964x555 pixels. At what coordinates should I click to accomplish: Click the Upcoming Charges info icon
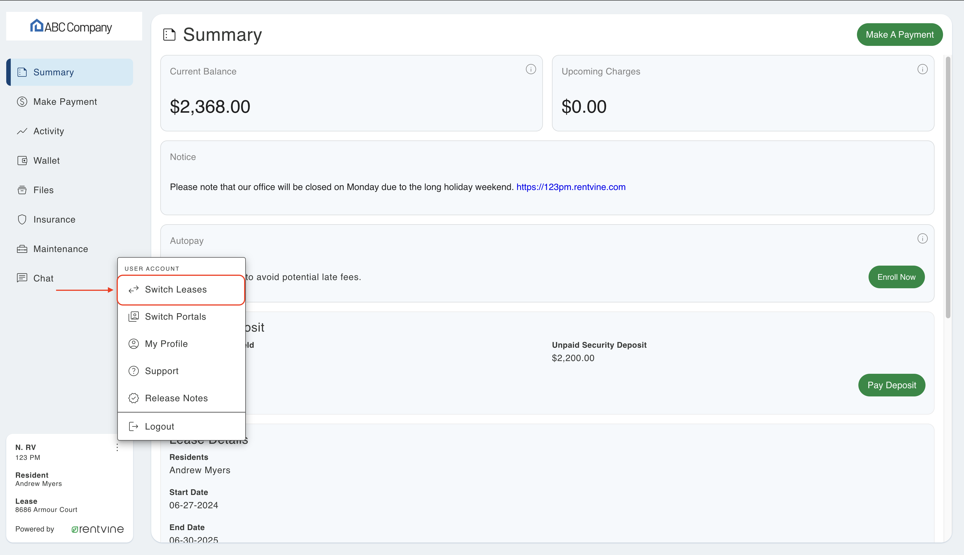point(922,69)
